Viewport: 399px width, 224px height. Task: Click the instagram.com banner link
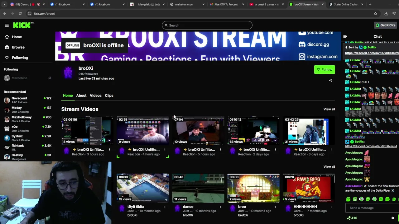point(322,57)
